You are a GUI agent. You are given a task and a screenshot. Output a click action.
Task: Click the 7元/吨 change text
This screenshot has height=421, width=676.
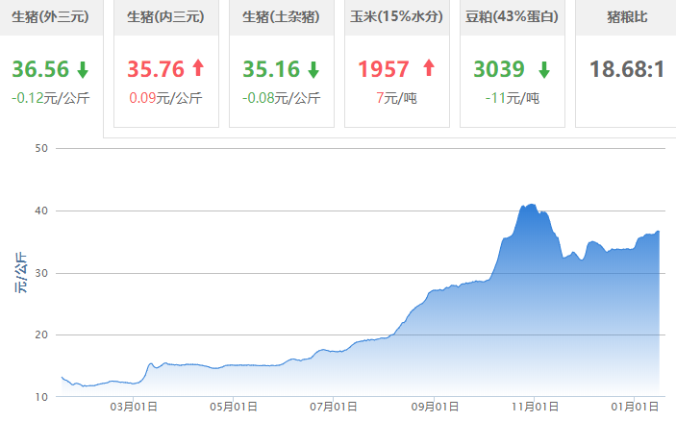pyautogui.click(x=396, y=98)
